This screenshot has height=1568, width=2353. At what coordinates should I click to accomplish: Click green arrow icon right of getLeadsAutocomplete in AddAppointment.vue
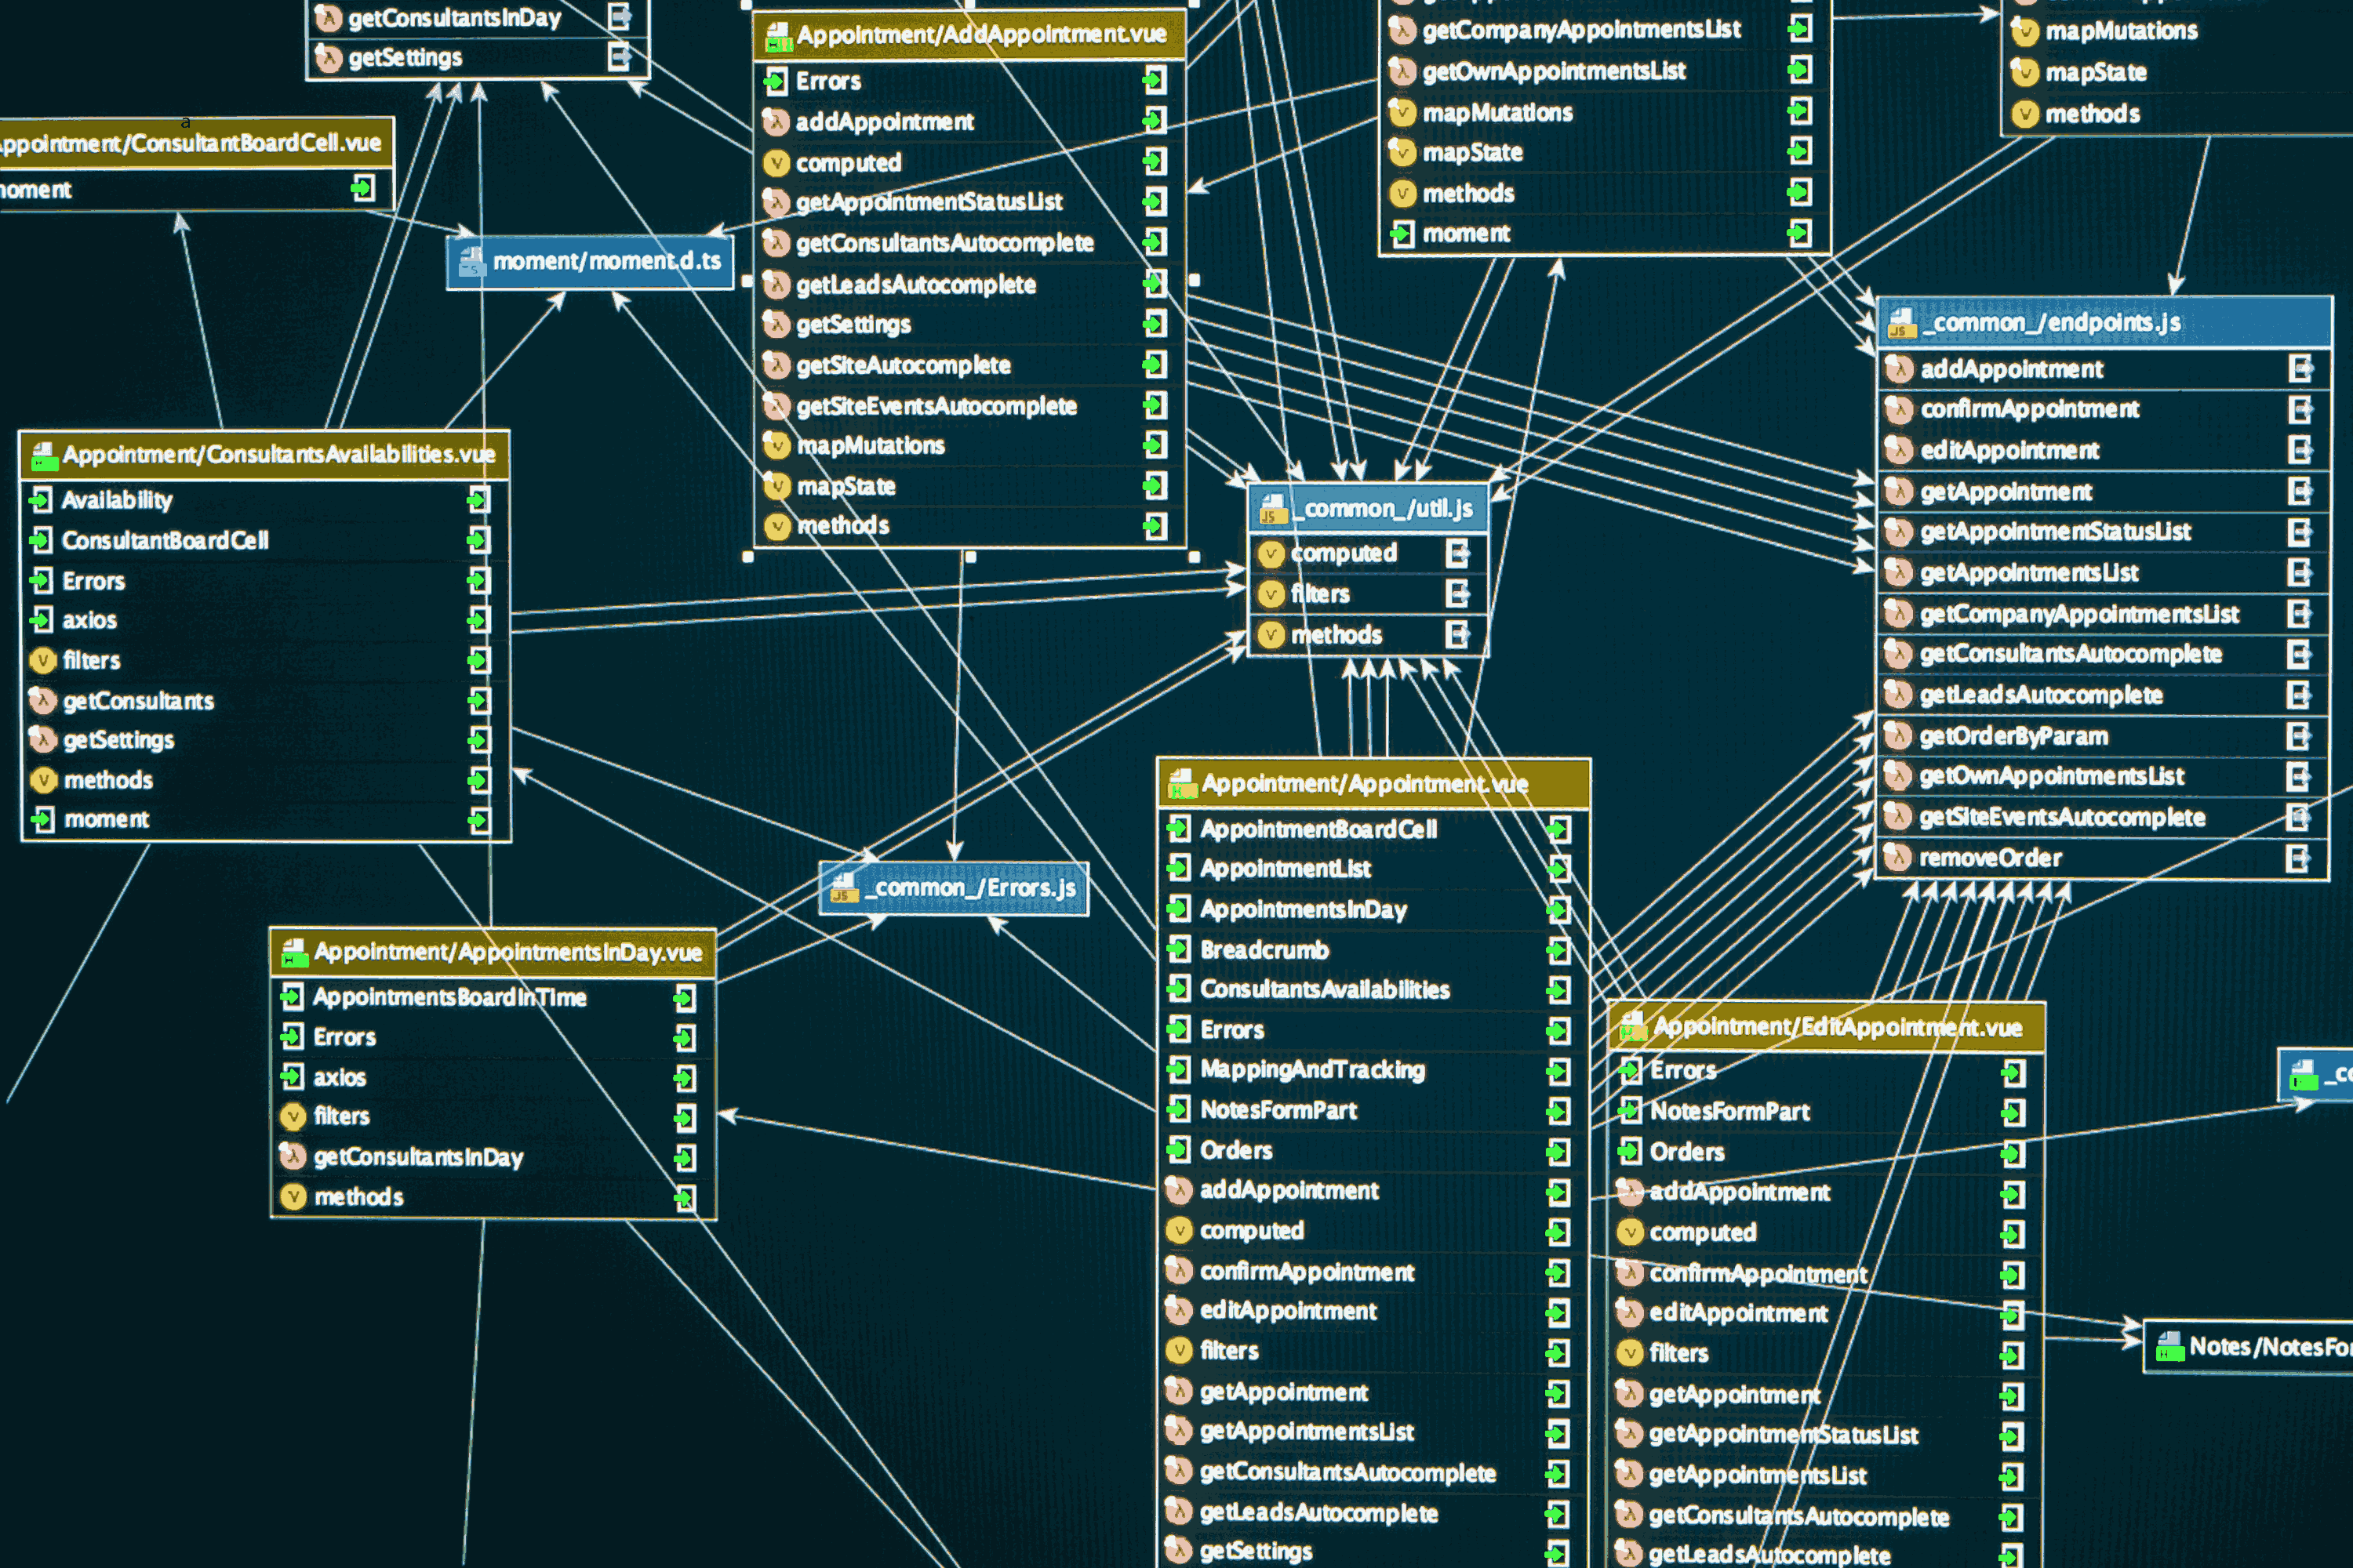point(1155,284)
